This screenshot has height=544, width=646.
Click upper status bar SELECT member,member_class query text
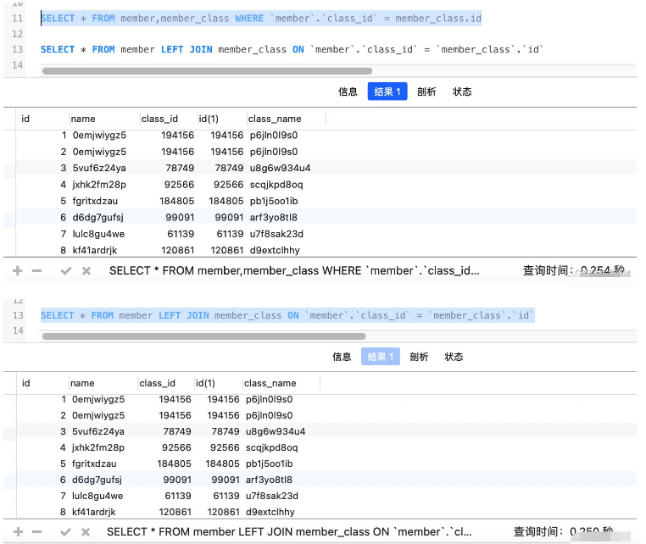[294, 271]
